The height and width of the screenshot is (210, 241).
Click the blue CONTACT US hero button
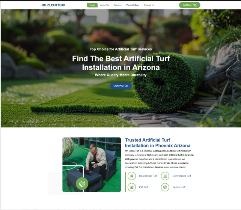point(121,86)
